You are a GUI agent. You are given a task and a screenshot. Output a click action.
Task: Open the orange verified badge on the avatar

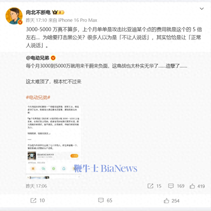(20, 22)
